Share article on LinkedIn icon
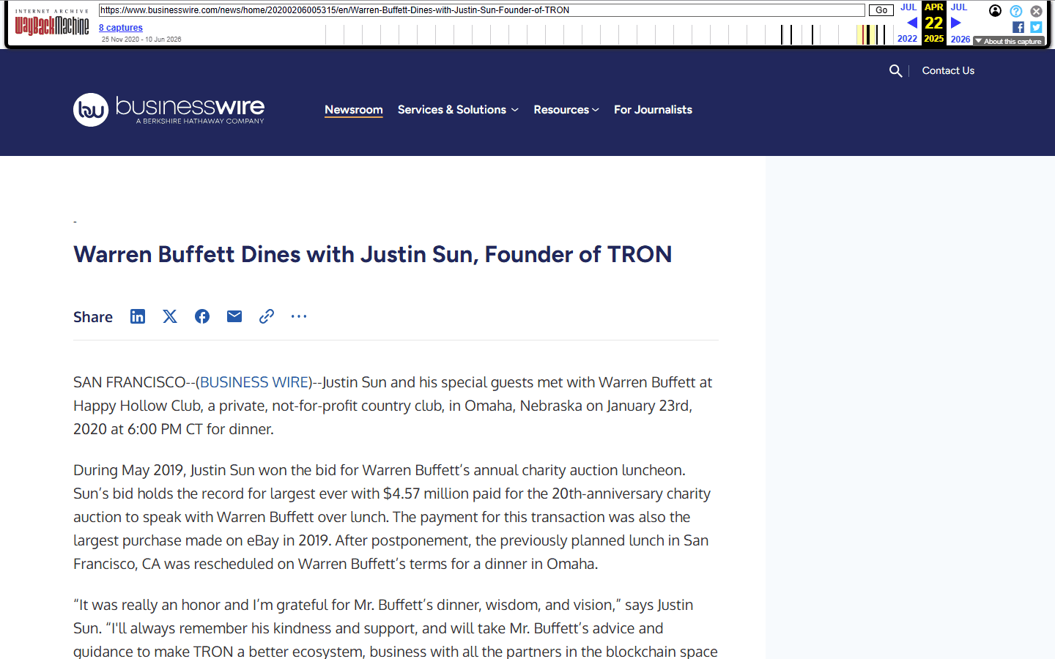This screenshot has width=1055, height=659. (138, 316)
